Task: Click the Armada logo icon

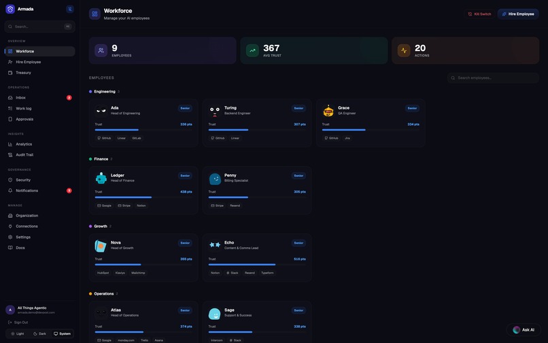Action: (x=10, y=9)
